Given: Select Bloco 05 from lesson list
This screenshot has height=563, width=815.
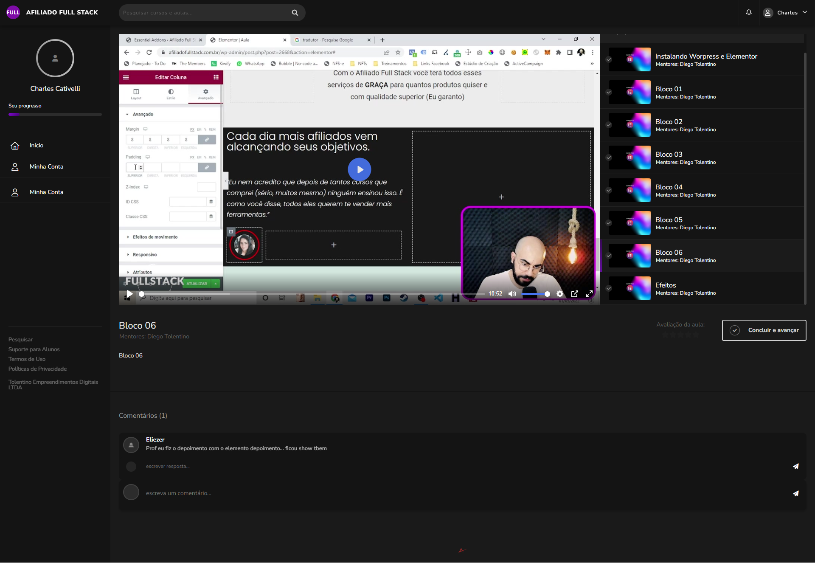Looking at the screenshot, I should [669, 220].
